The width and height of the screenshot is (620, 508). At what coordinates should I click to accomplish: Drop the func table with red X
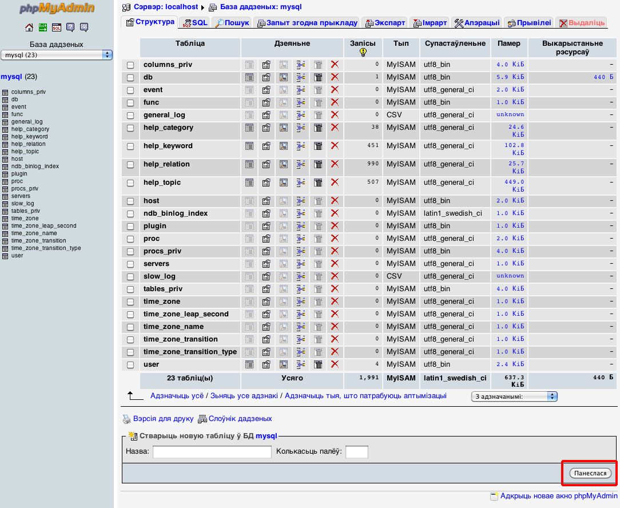(x=335, y=102)
